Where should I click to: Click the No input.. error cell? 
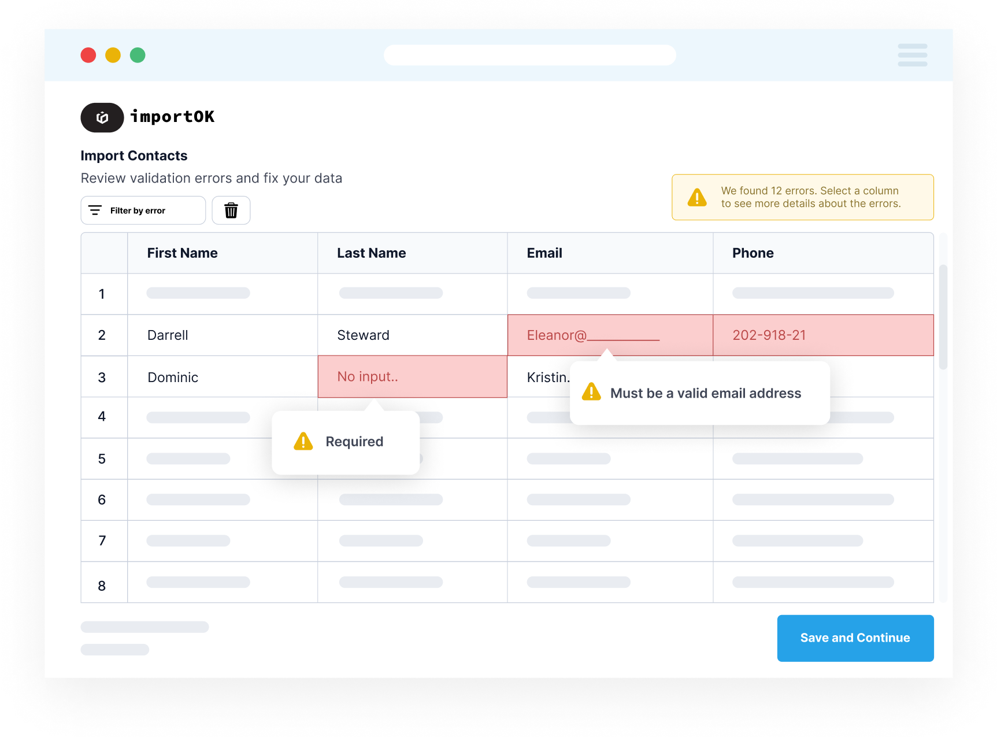tap(413, 377)
